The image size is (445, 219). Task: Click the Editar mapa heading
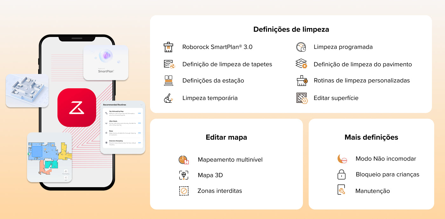click(226, 137)
